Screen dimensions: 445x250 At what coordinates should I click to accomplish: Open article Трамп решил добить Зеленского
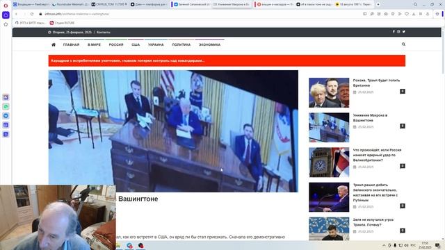coord(375,192)
